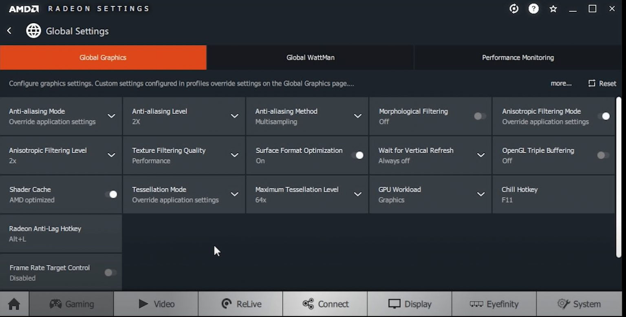The width and height of the screenshot is (626, 317).
Task: Expand Anisotropic Filtering Level dropdown
Action: pyautogui.click(x=111, y=155)
